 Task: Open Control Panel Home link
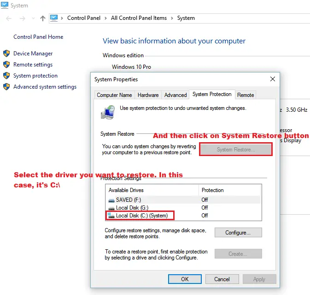[x=38, y=37]
